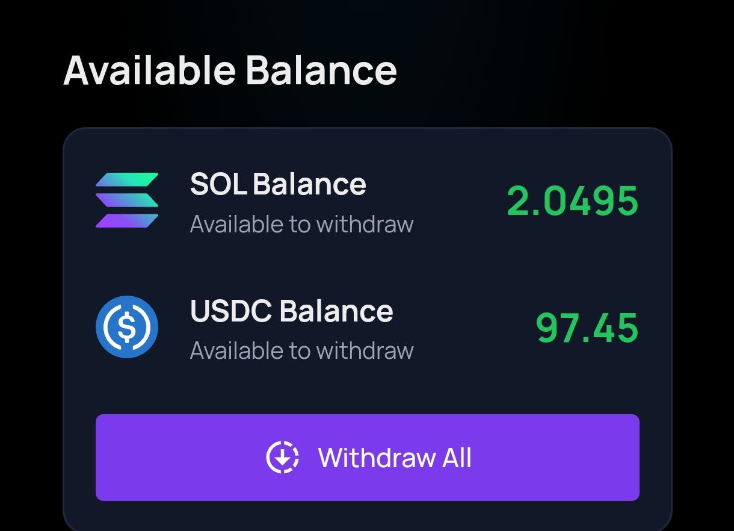Click the dollar sign inside USDC icon

pyautogui.click(x=127, y=327)
